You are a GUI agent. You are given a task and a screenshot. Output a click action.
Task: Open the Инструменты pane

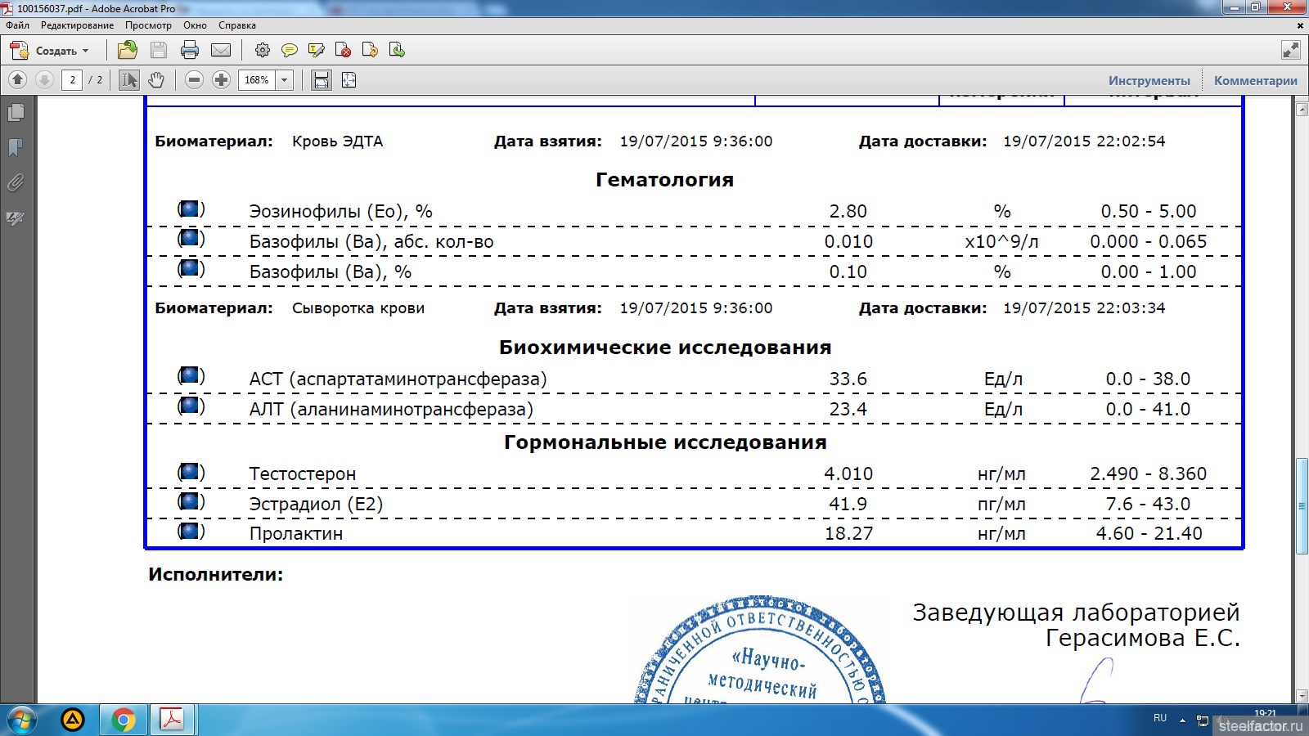pos(1149,80)
